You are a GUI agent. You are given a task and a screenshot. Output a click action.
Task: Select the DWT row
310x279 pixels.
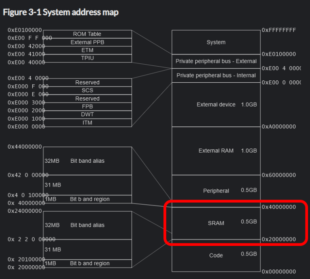coord(87,115)
